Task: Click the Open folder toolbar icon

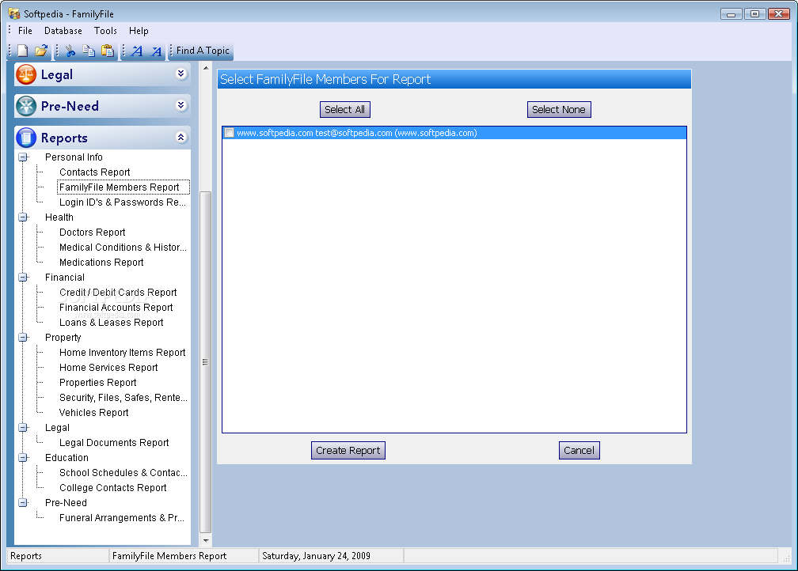Action: [40, 51]
